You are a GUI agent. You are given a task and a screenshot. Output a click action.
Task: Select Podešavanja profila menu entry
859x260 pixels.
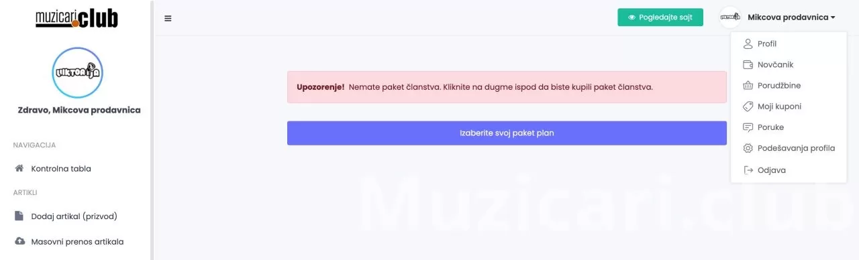click(x=789, y=148)
